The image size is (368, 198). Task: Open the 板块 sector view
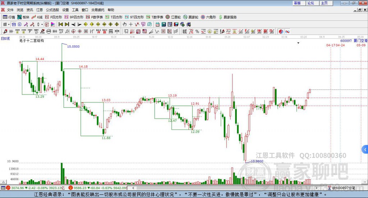[x=23, y=17]
